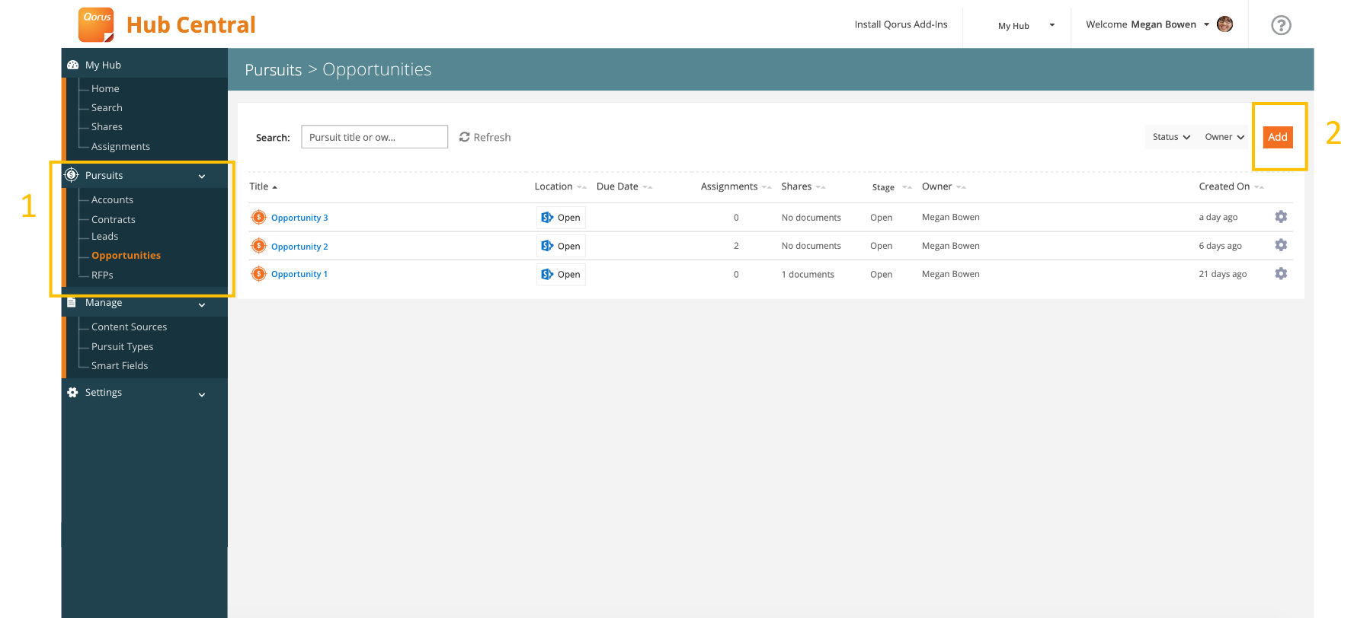The height and width of the screenshot is (618, 1370).
Task: Open the Welcome Megan Bowen user menu
Action: coord(1147,24)
